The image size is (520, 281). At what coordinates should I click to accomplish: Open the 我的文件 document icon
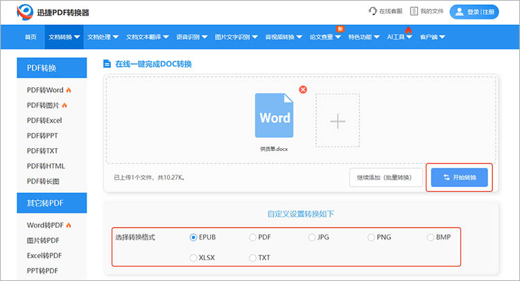tap(414, 11)
